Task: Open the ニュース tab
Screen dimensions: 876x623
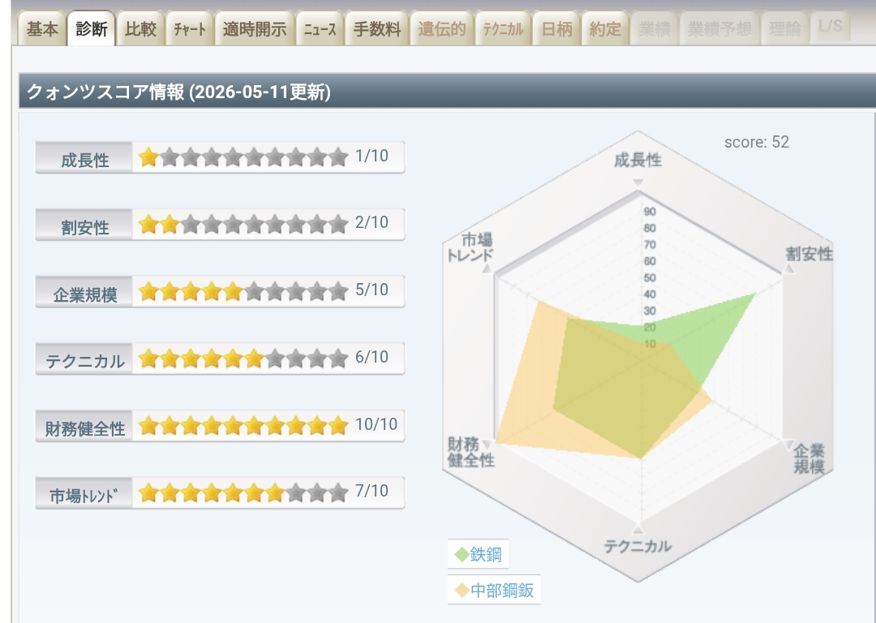Action: 320,28
